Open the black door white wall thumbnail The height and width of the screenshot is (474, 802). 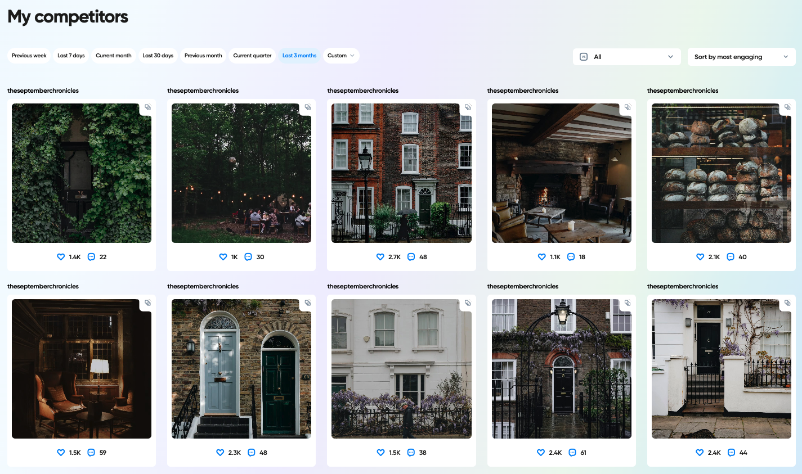[x=722, y=369]
